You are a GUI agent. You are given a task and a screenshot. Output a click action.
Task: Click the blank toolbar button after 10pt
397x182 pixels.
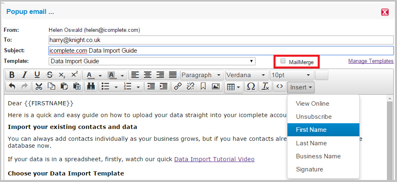[321, 75]
